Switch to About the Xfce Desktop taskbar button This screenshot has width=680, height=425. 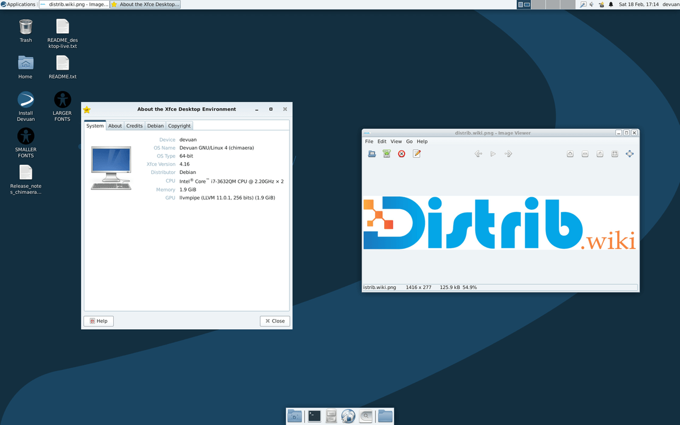click(146, 5)
